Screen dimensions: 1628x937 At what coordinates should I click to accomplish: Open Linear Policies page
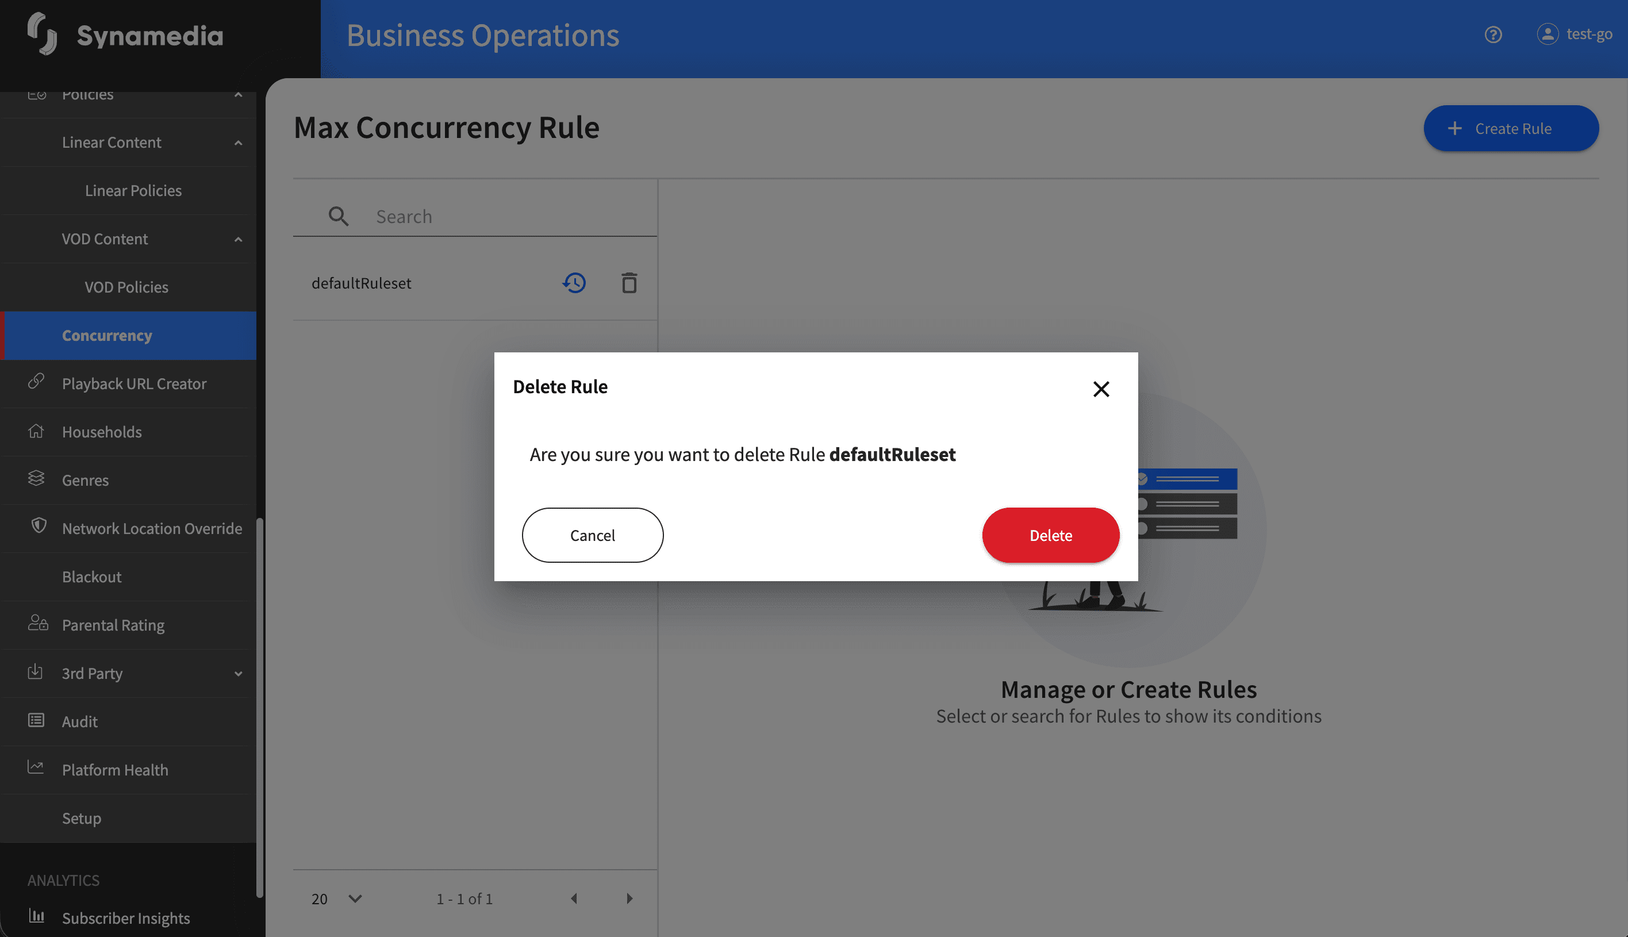click(133, 190)
